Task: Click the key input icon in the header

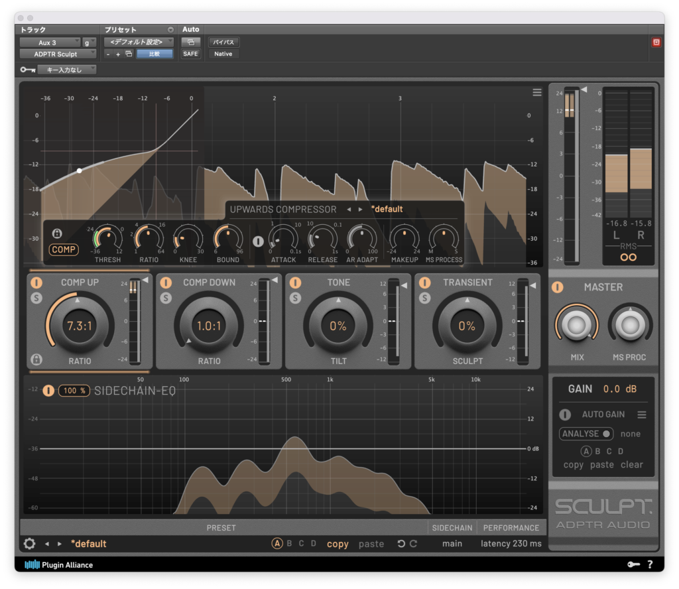Action: [28, 69]
